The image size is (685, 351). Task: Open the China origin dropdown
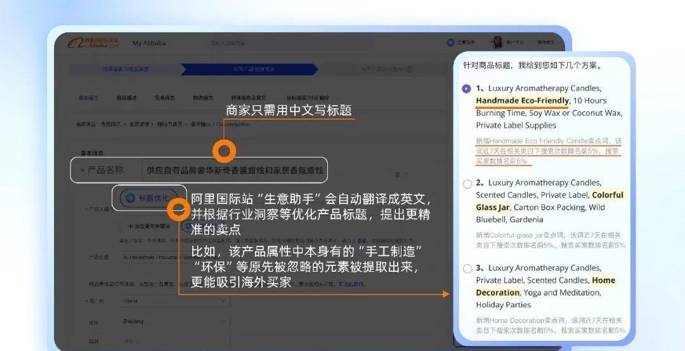174,301
